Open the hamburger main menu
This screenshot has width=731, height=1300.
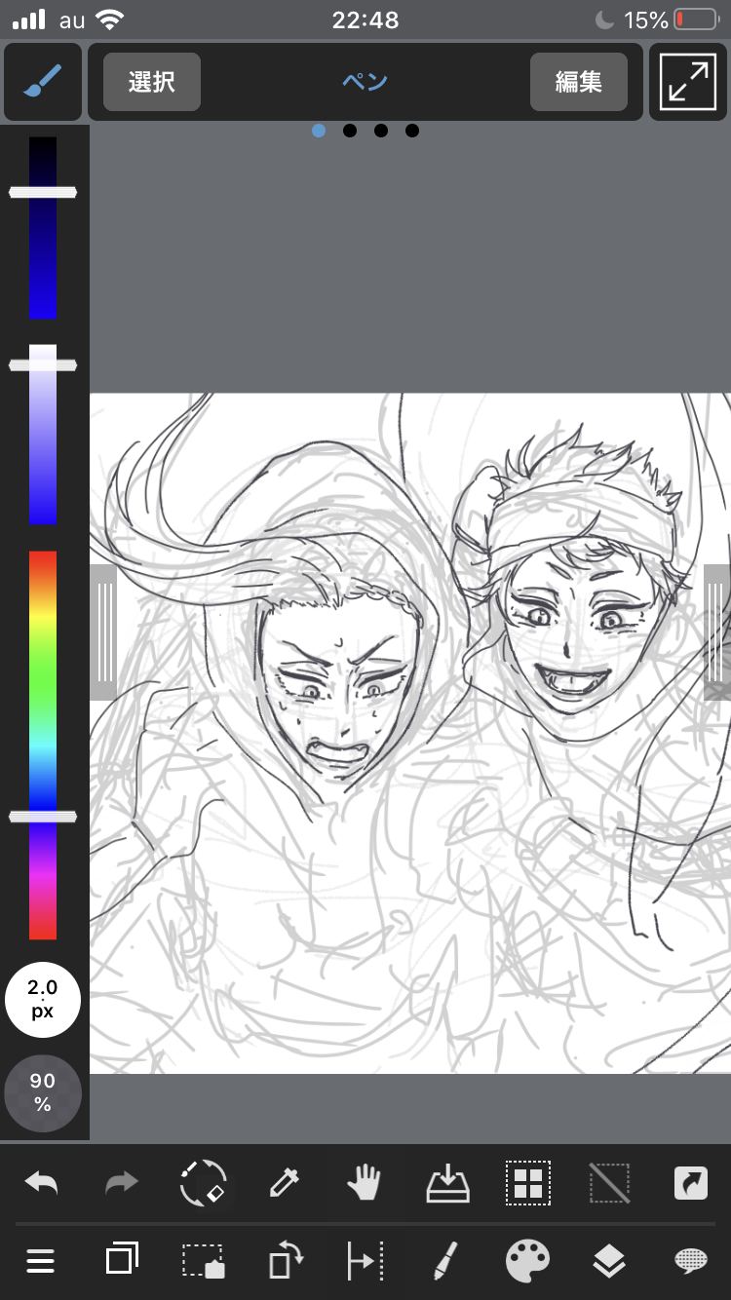[x=40, y=1262]
